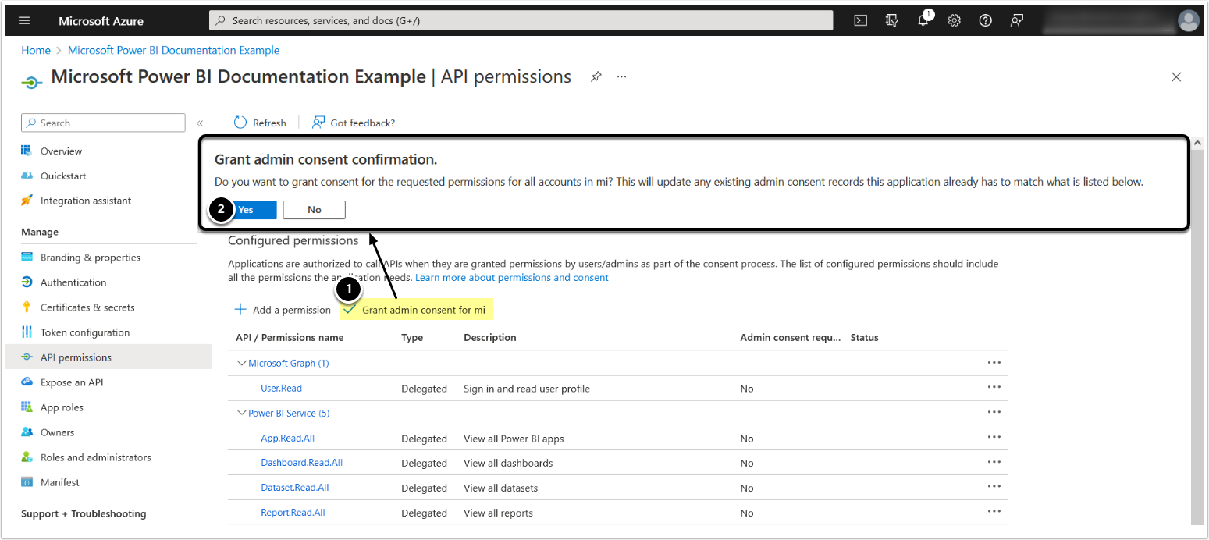Collapse the left navigation sidebar
This screenshot has height=540, width=1209.
coord(200,123)
